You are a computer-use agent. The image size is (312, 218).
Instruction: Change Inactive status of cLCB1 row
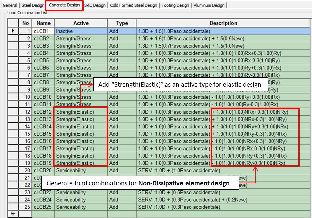pos(80,31)
